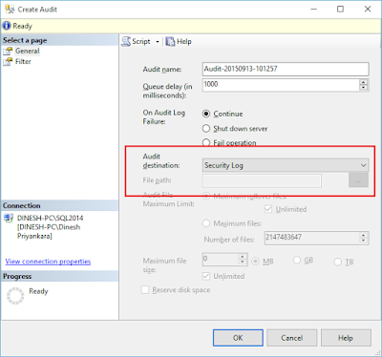The image size is (382, 357).
Task: Click the Audit name field
Action: tap(286, 69)
